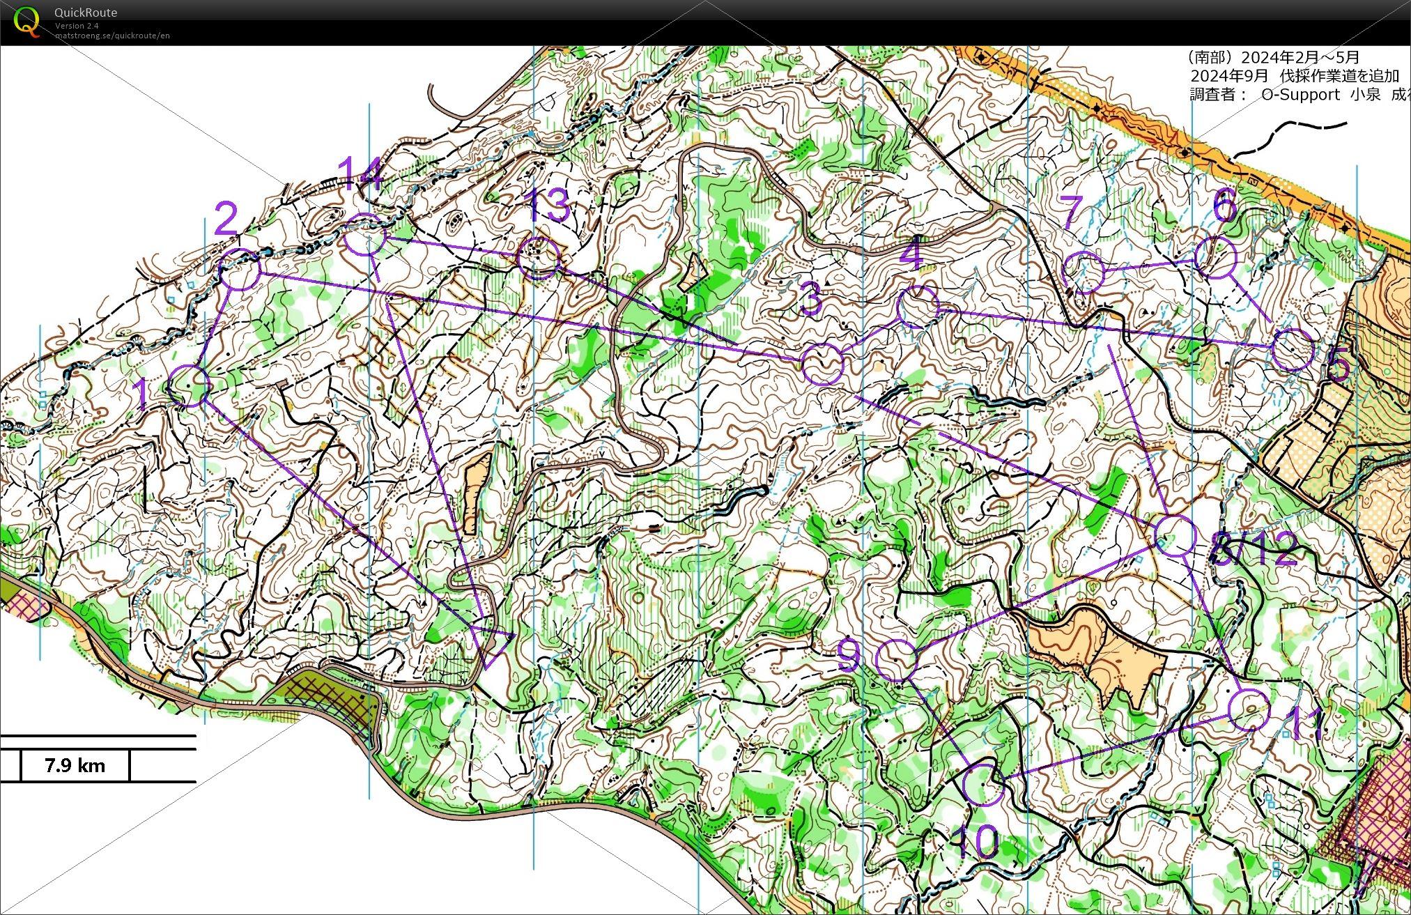Click control circle 3 on the map
The width and height of the screenshot is (1411, 915).
822,364
